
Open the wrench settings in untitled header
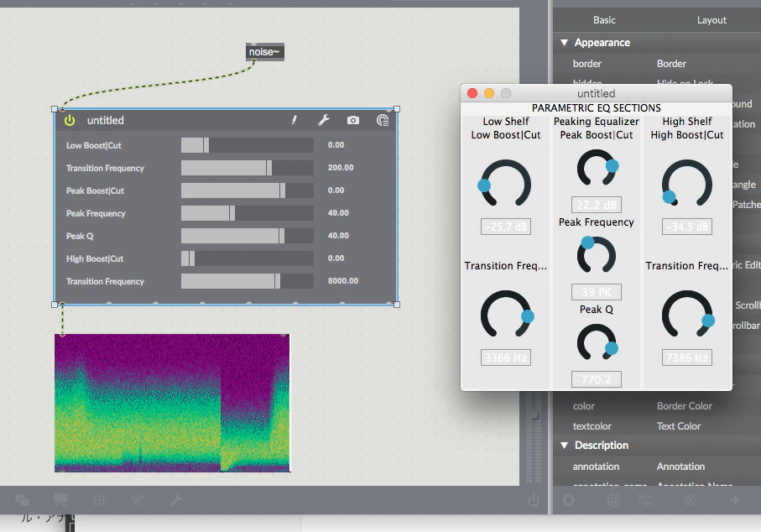click(324, 120)
